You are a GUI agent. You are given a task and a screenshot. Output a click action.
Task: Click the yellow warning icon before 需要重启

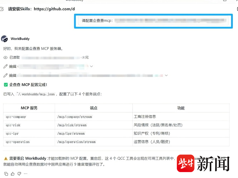click(x=6, y=159)
